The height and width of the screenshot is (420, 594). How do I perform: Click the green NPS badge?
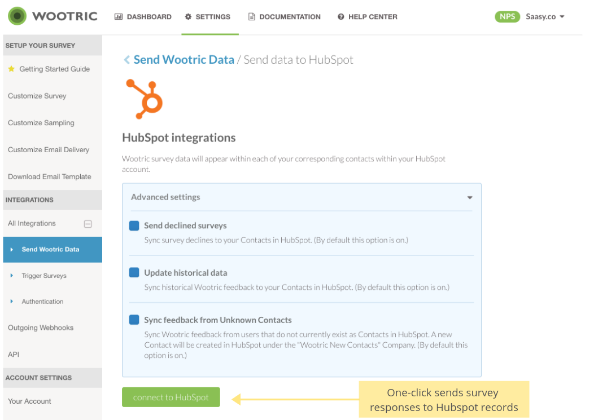click(x=507, y=16)
